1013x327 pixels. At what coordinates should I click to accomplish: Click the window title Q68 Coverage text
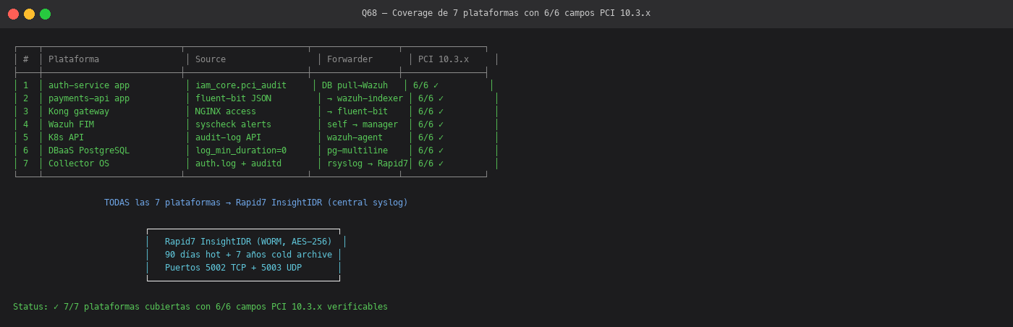coord(506,13)
